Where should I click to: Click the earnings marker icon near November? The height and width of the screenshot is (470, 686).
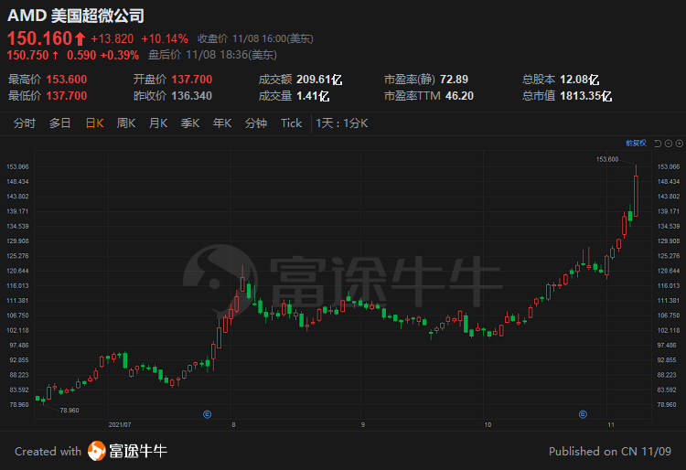tap(583, 414)
